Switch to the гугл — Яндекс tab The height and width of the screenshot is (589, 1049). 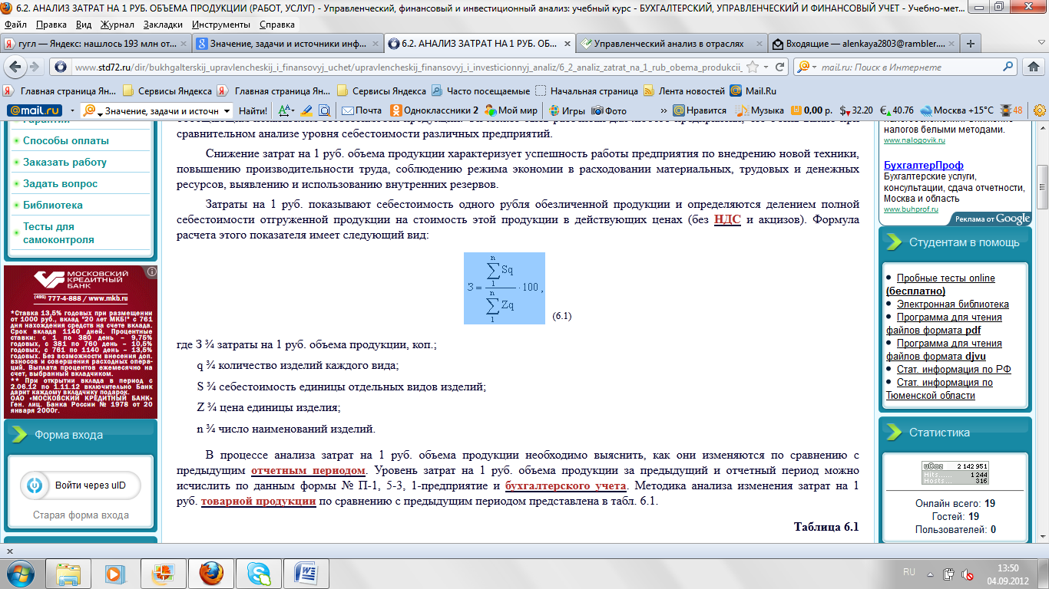(x=96, y=44)
